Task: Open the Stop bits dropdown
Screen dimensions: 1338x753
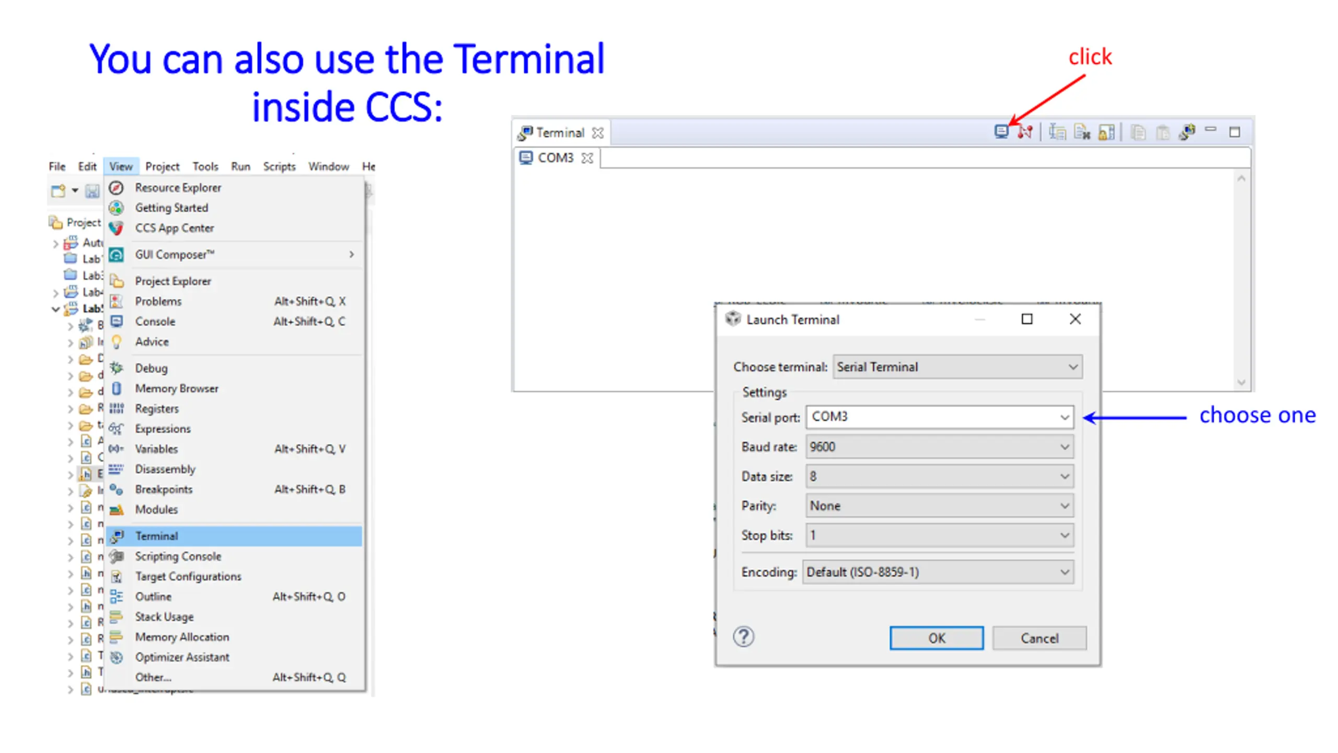Action: pos(940,535)
